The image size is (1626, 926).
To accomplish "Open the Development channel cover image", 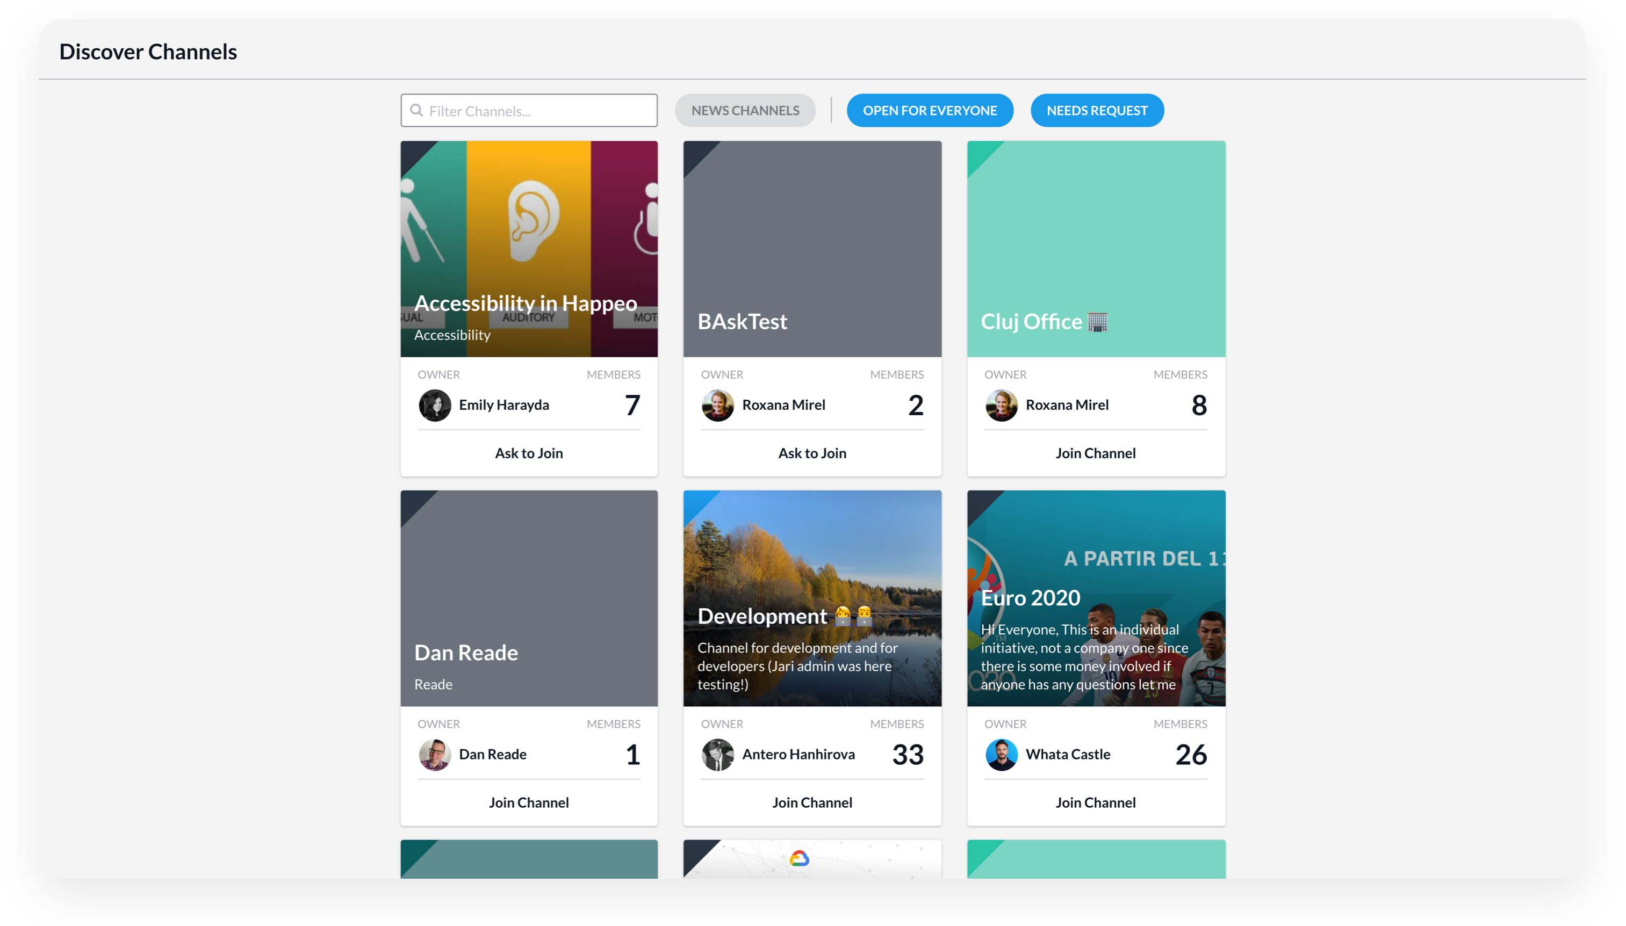I will pos(812,553).
